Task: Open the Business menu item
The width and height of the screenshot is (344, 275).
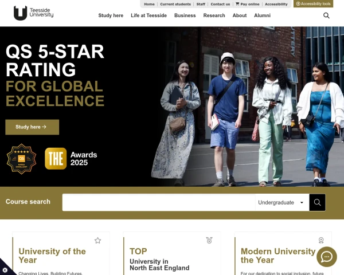Action: (185, 15)
